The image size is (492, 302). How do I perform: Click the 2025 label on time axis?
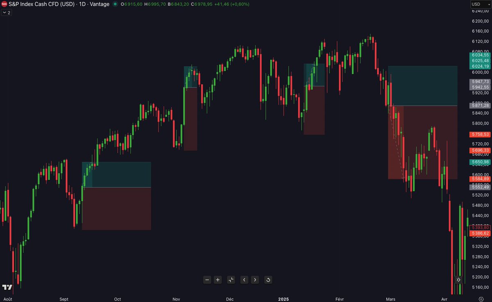284,299
